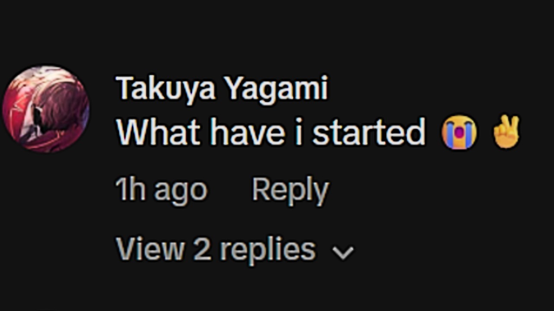This screenshot has height=311, width=554.
Task: Open Takuya Yagami's profile picture
Action: coord(46,109)
